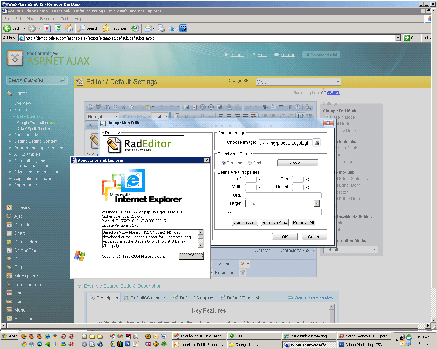
Task: Click the Back arrow in Internet Explorer
Action: [7, 28]
